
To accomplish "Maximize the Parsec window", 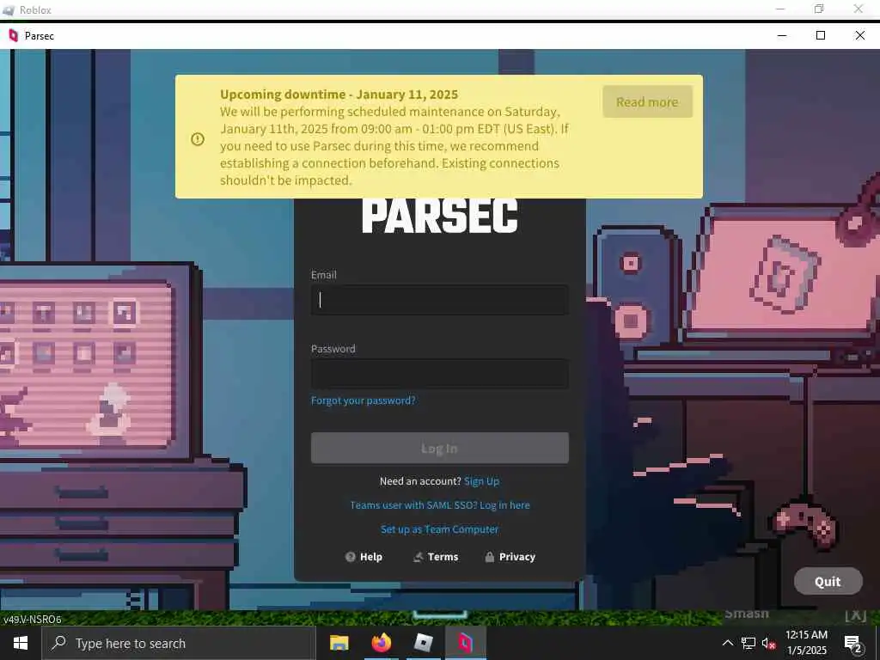I will pos(821,35).
